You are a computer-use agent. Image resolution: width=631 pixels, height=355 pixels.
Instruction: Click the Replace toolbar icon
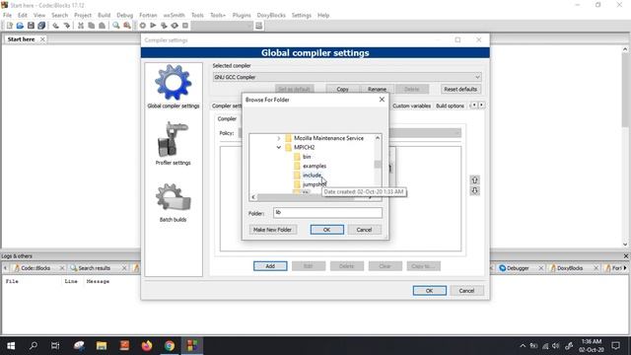click(x=127, y=26)
